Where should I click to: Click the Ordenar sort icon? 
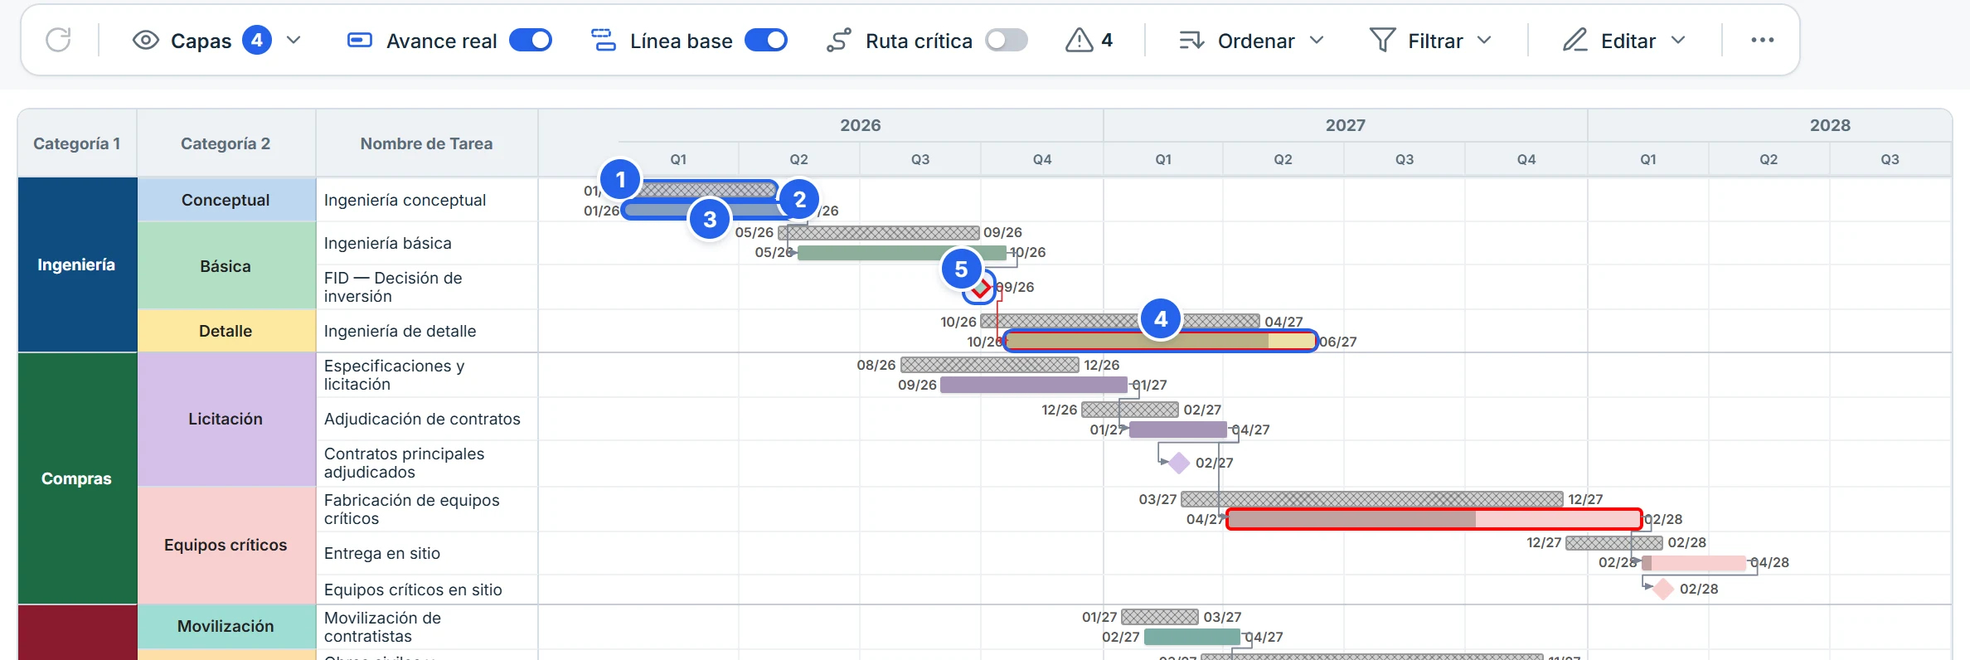pos(1191,40)
